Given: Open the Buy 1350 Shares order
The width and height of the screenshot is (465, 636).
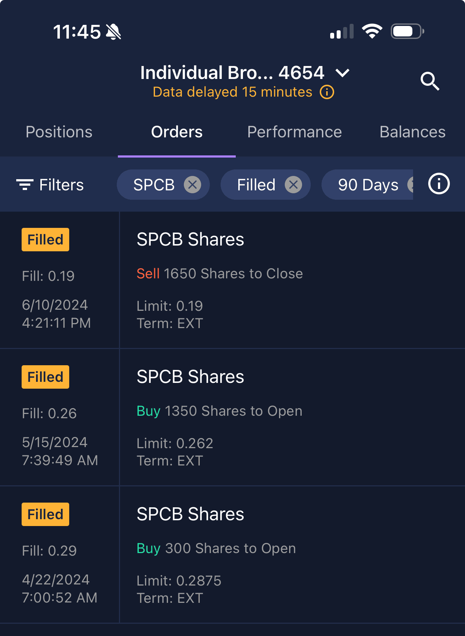Looking at the screenshot, I should click(219, 411).
